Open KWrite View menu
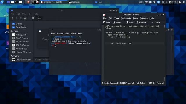This screenshot has height=104, width=186. [117, 18]
